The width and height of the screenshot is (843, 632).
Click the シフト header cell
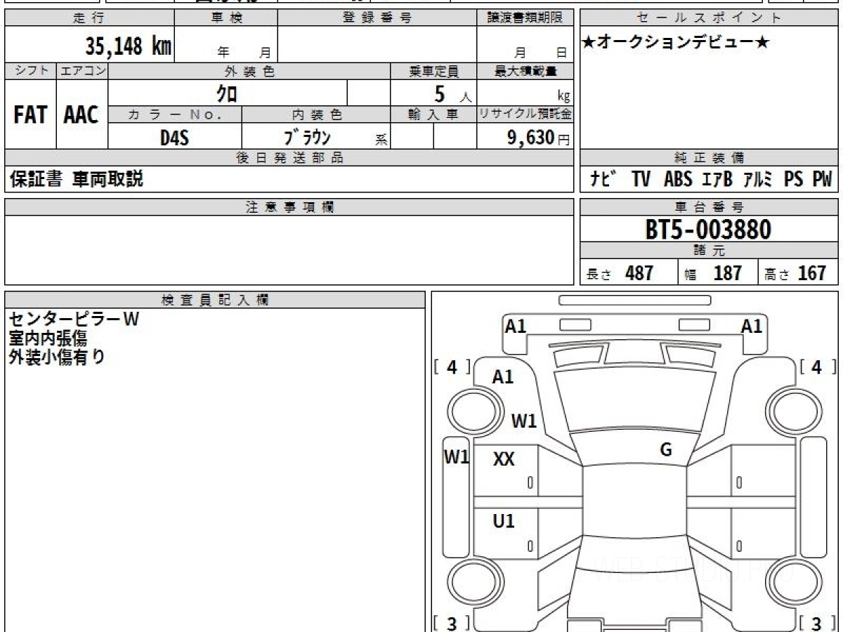(x=30, y=71)
